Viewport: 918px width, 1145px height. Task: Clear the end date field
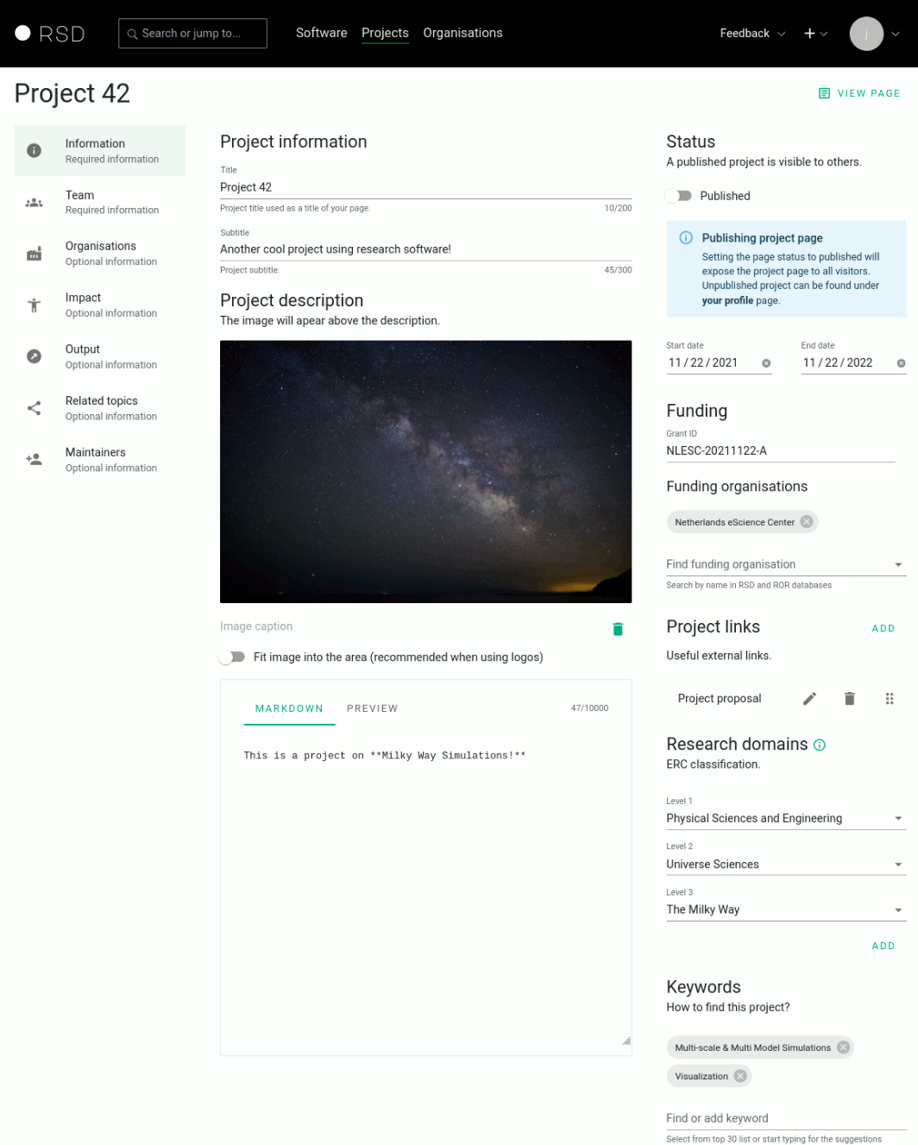901,363
